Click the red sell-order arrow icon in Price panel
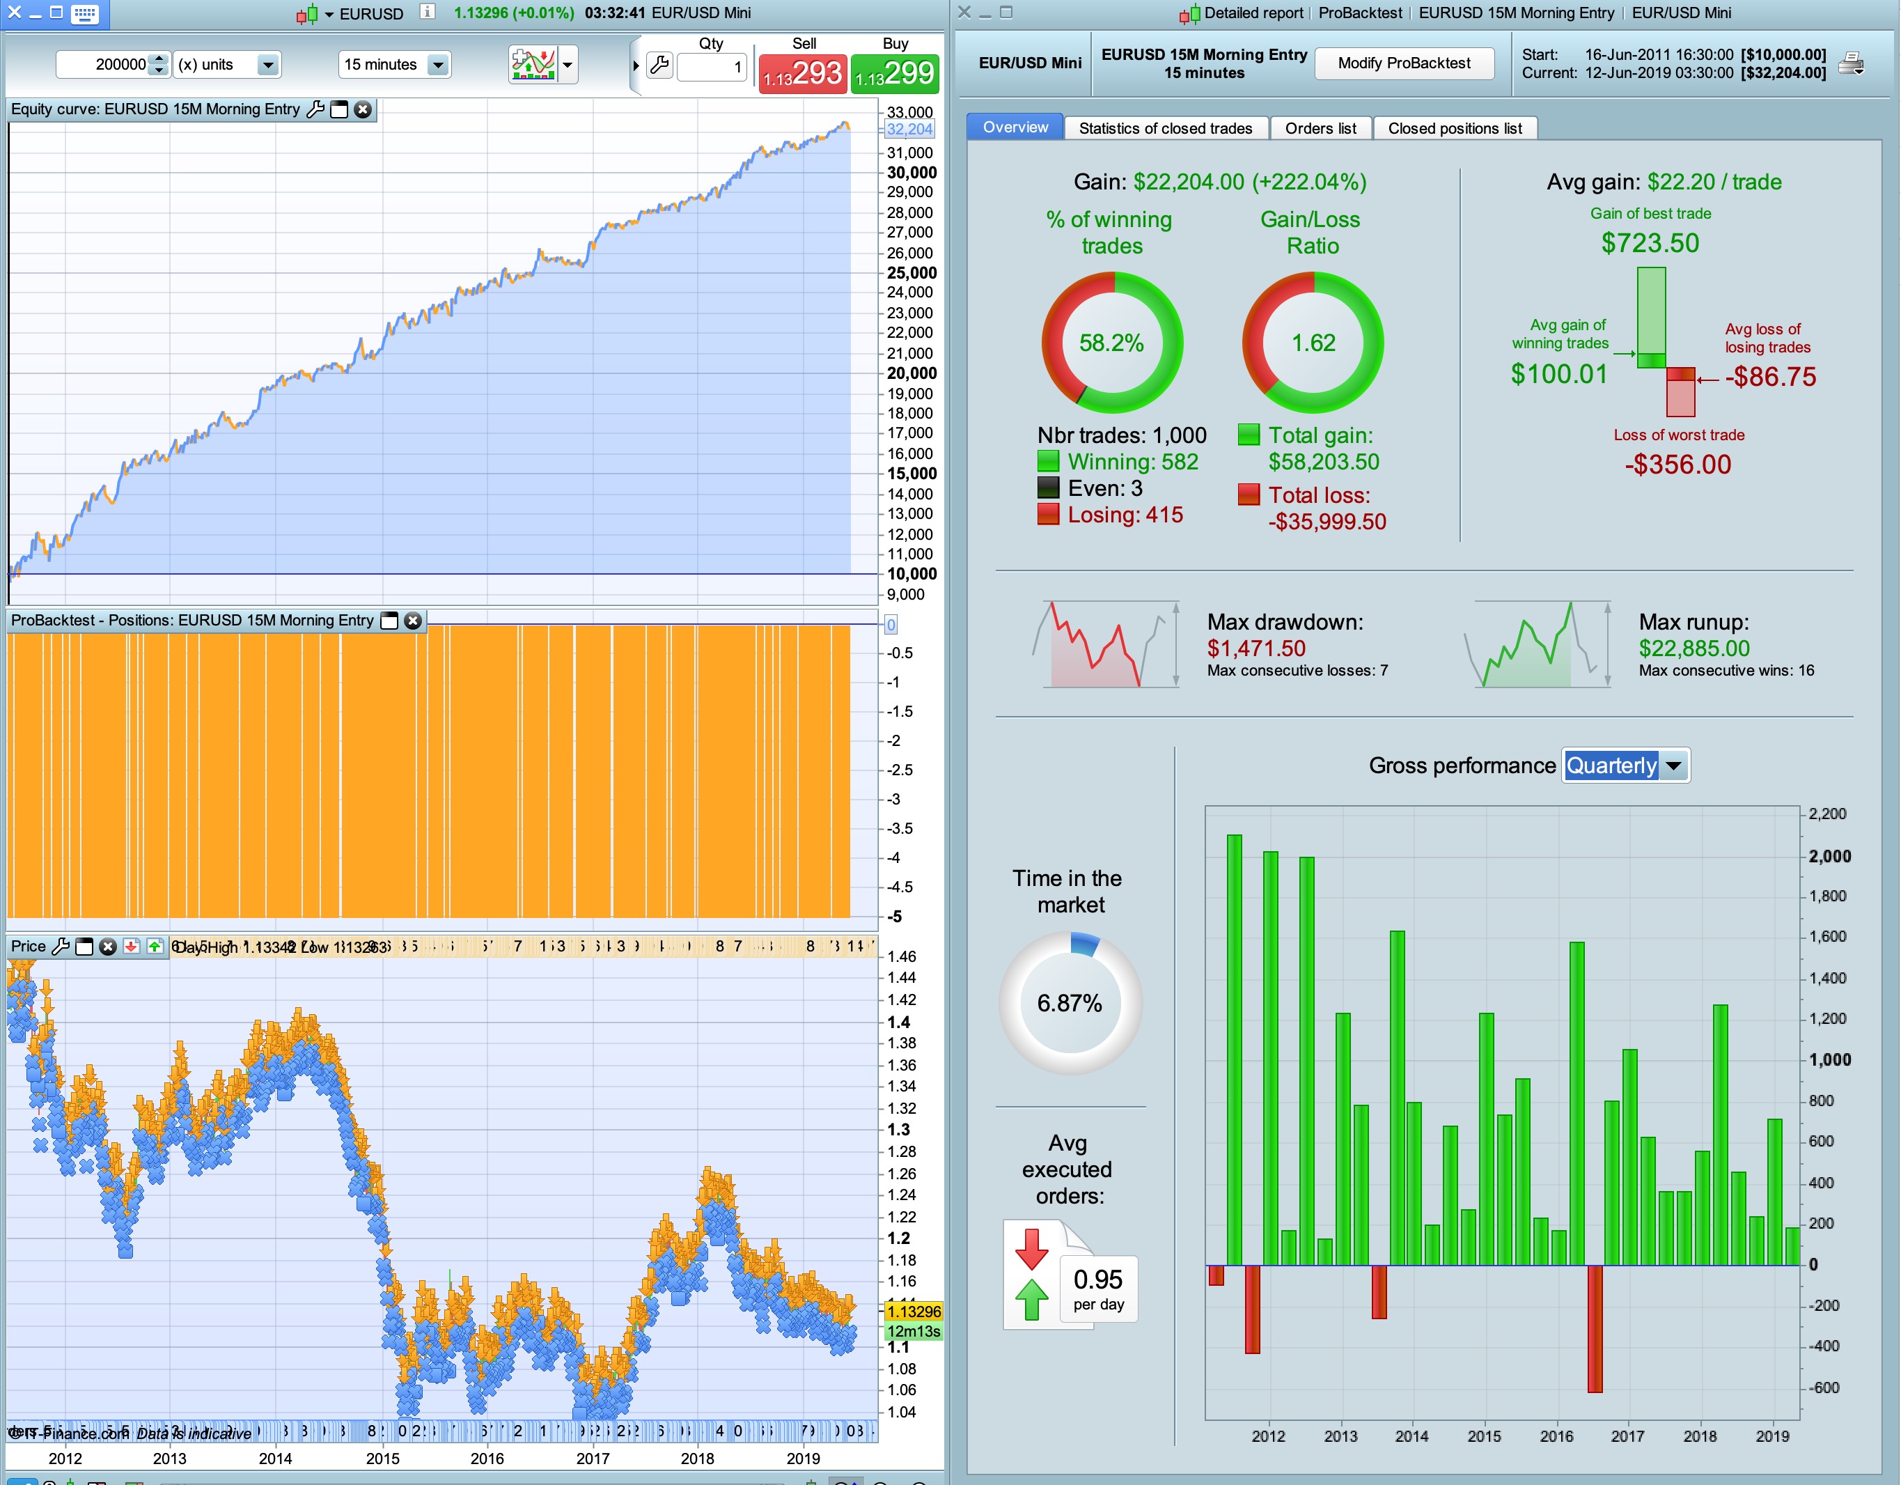The image size is (1901, 1485). tap(132, 946)
